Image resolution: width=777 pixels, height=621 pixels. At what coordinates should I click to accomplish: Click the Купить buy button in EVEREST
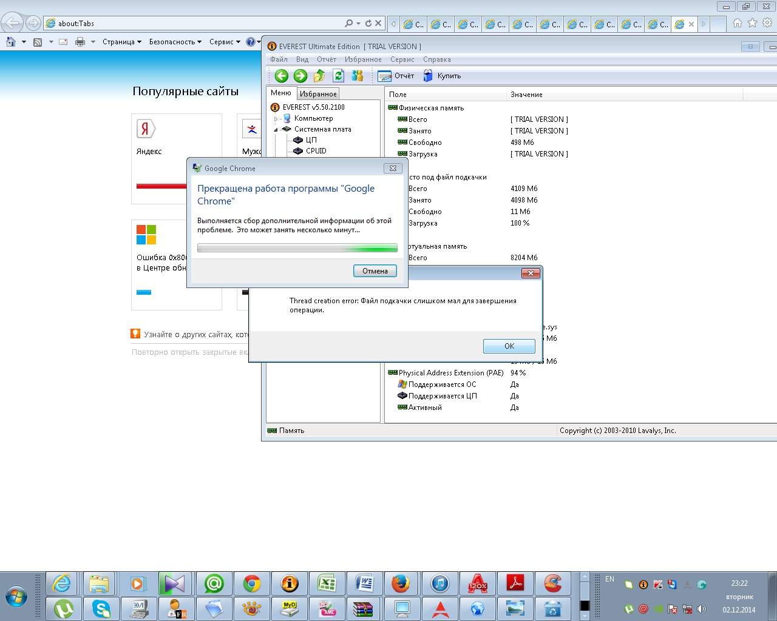(442, 76)
